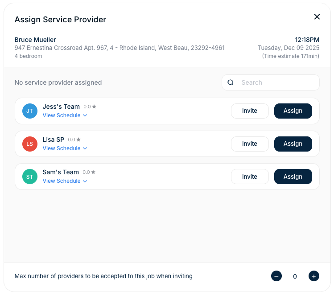
Task: Focus the provider Search field
Action: tap(276, 82)
